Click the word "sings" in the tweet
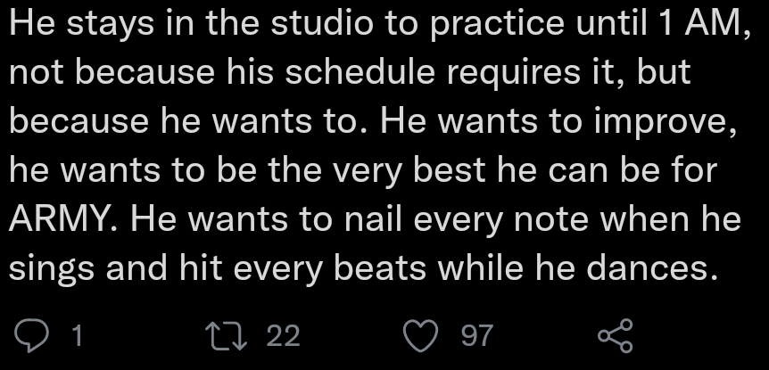This screenshot has width=769, height=370. [x=54, y=267]
